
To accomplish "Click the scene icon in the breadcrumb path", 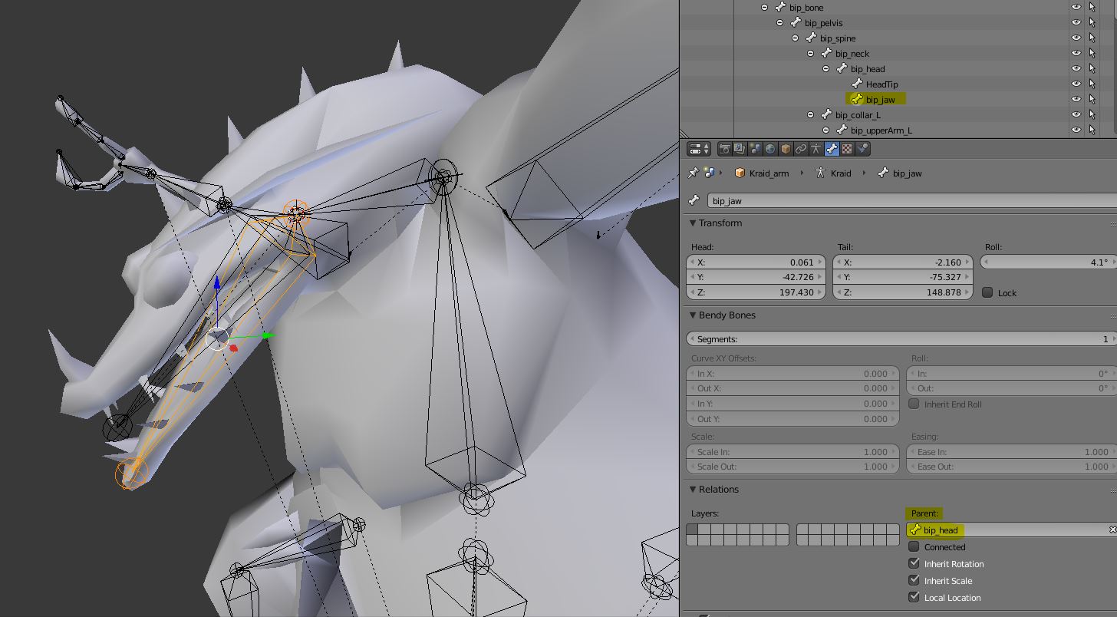I will point(710,173).
